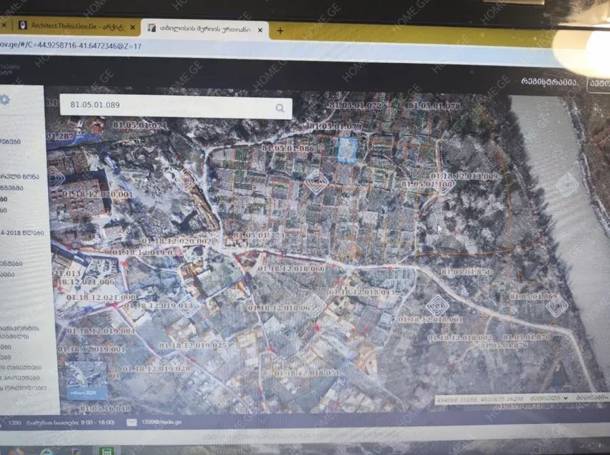Open a new browser tab with plus button
Screen dimensions: 610x455
click(x=280, y=30)
